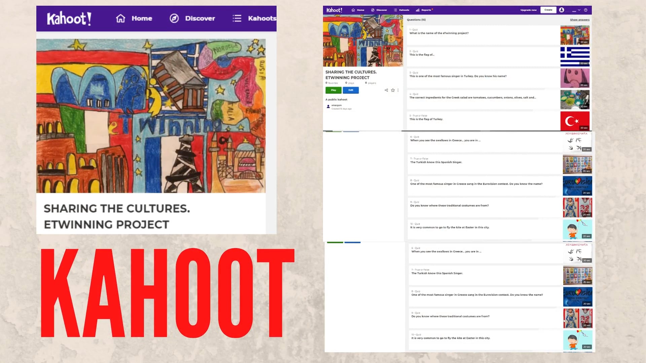Click the "0 favorites" counter
This screenshot has height=363, width=646.
(332, 83)
